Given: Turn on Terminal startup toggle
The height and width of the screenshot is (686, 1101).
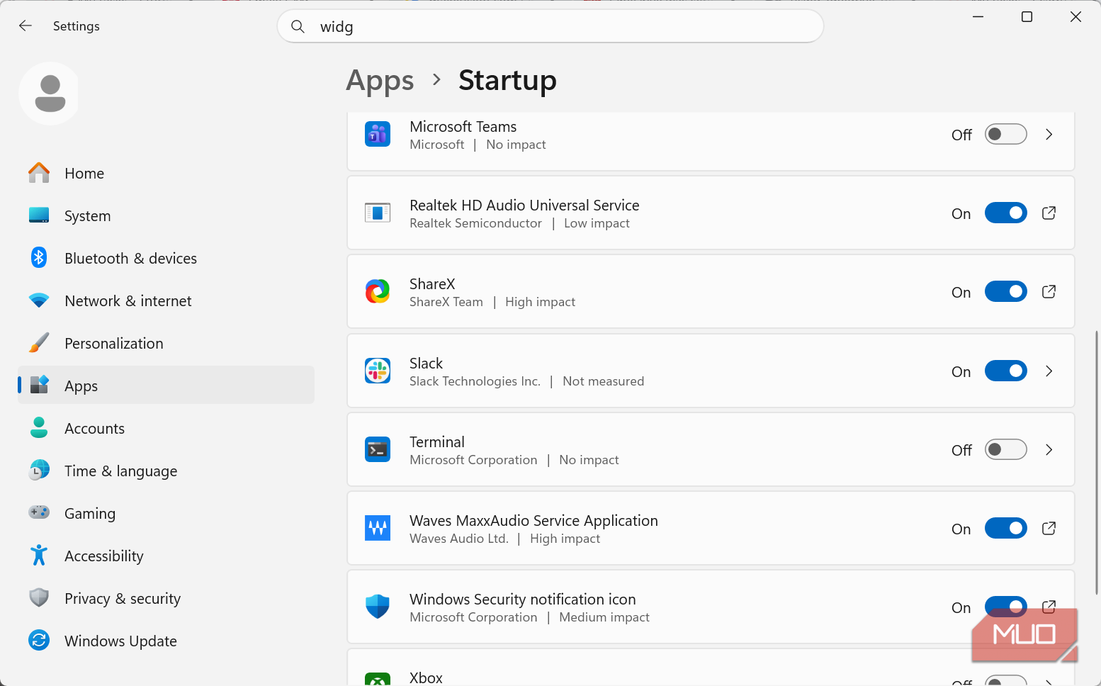Looking at the screenshot, I should [x=1006, y=449].
